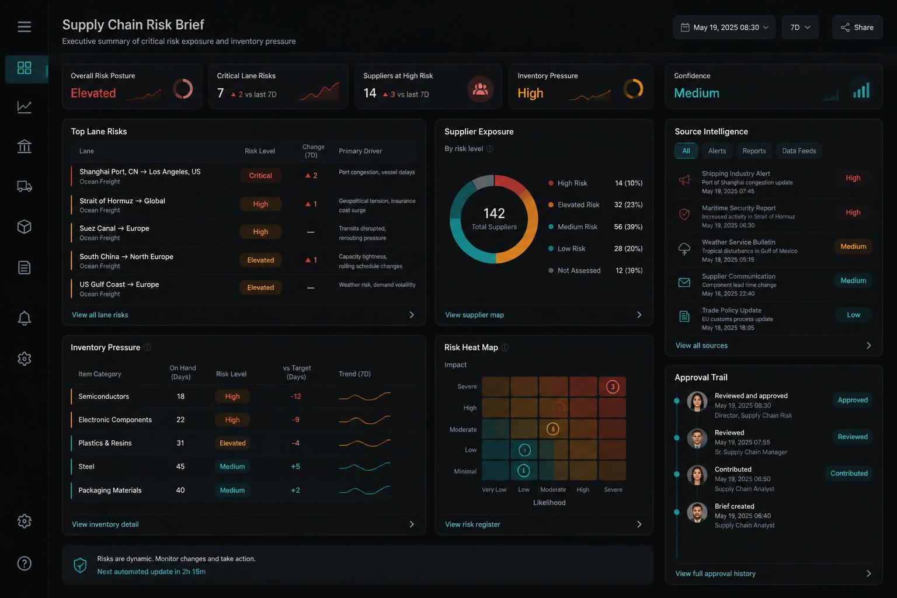This screenshot has height=598, width=897.
Task: Open the bank building sidebar icon
Action: [x=24, y=146]
